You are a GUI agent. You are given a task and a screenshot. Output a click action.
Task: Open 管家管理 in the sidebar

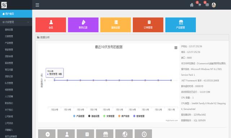(x=9, y=50)
